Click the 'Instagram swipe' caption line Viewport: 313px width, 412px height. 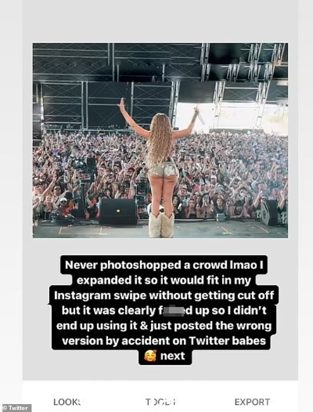(x=164, y=295)
